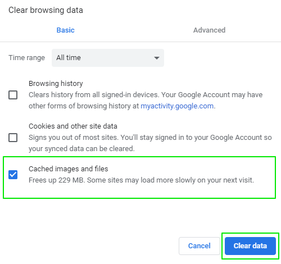Click the 'Browsing history' heading label

click(x=56, y=84)
